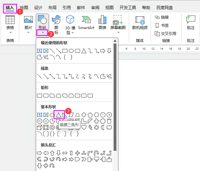200x171 pixels.
Task: Click the 图片 picture icon
Action: pyautogui.click(x=28, y=20)
